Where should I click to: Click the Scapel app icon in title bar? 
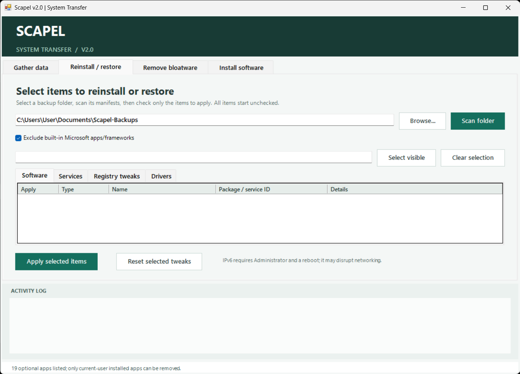coord(8,7)
